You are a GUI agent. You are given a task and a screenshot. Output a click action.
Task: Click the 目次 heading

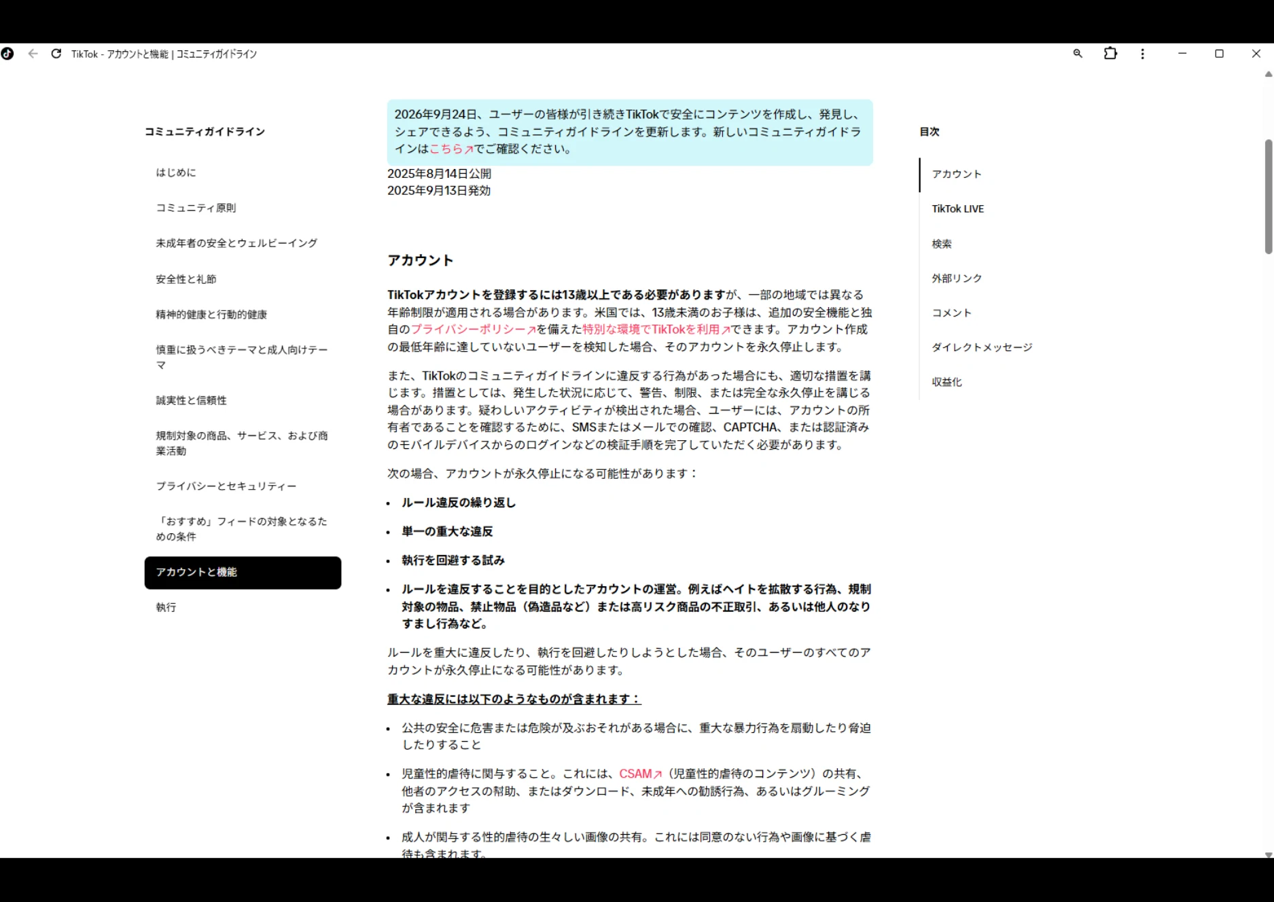930,132
